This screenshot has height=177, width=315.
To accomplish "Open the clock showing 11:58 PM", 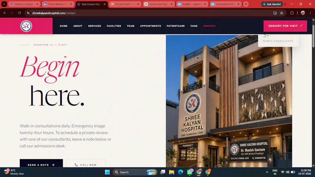I will (x=304, y=172).
